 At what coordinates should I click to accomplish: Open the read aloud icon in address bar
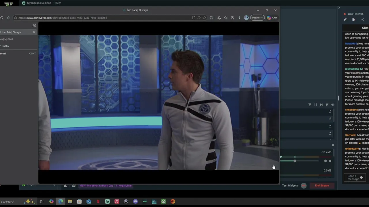(x=199, y=18)
